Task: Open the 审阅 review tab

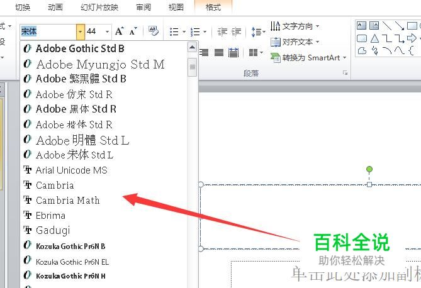Action: [143, 8]
